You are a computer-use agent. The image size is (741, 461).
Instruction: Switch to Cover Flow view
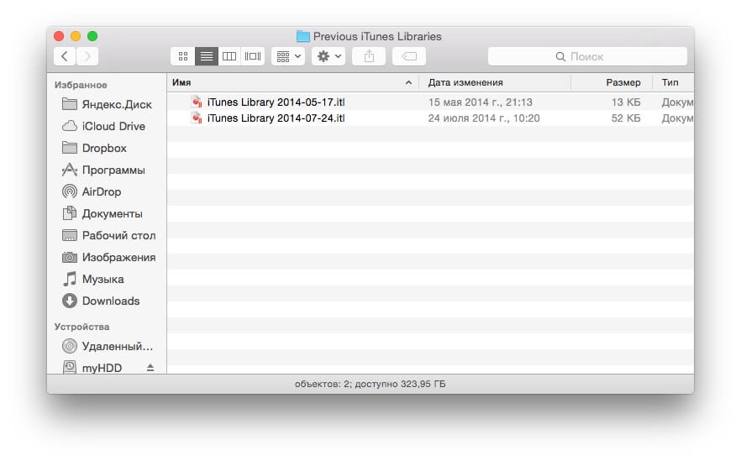(252, 56)
